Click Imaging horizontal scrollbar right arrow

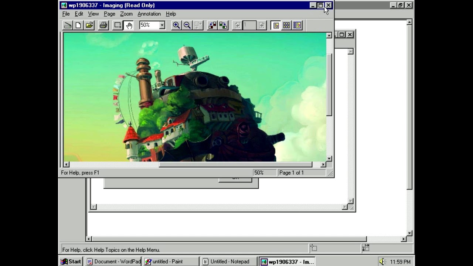click(323, 164)
